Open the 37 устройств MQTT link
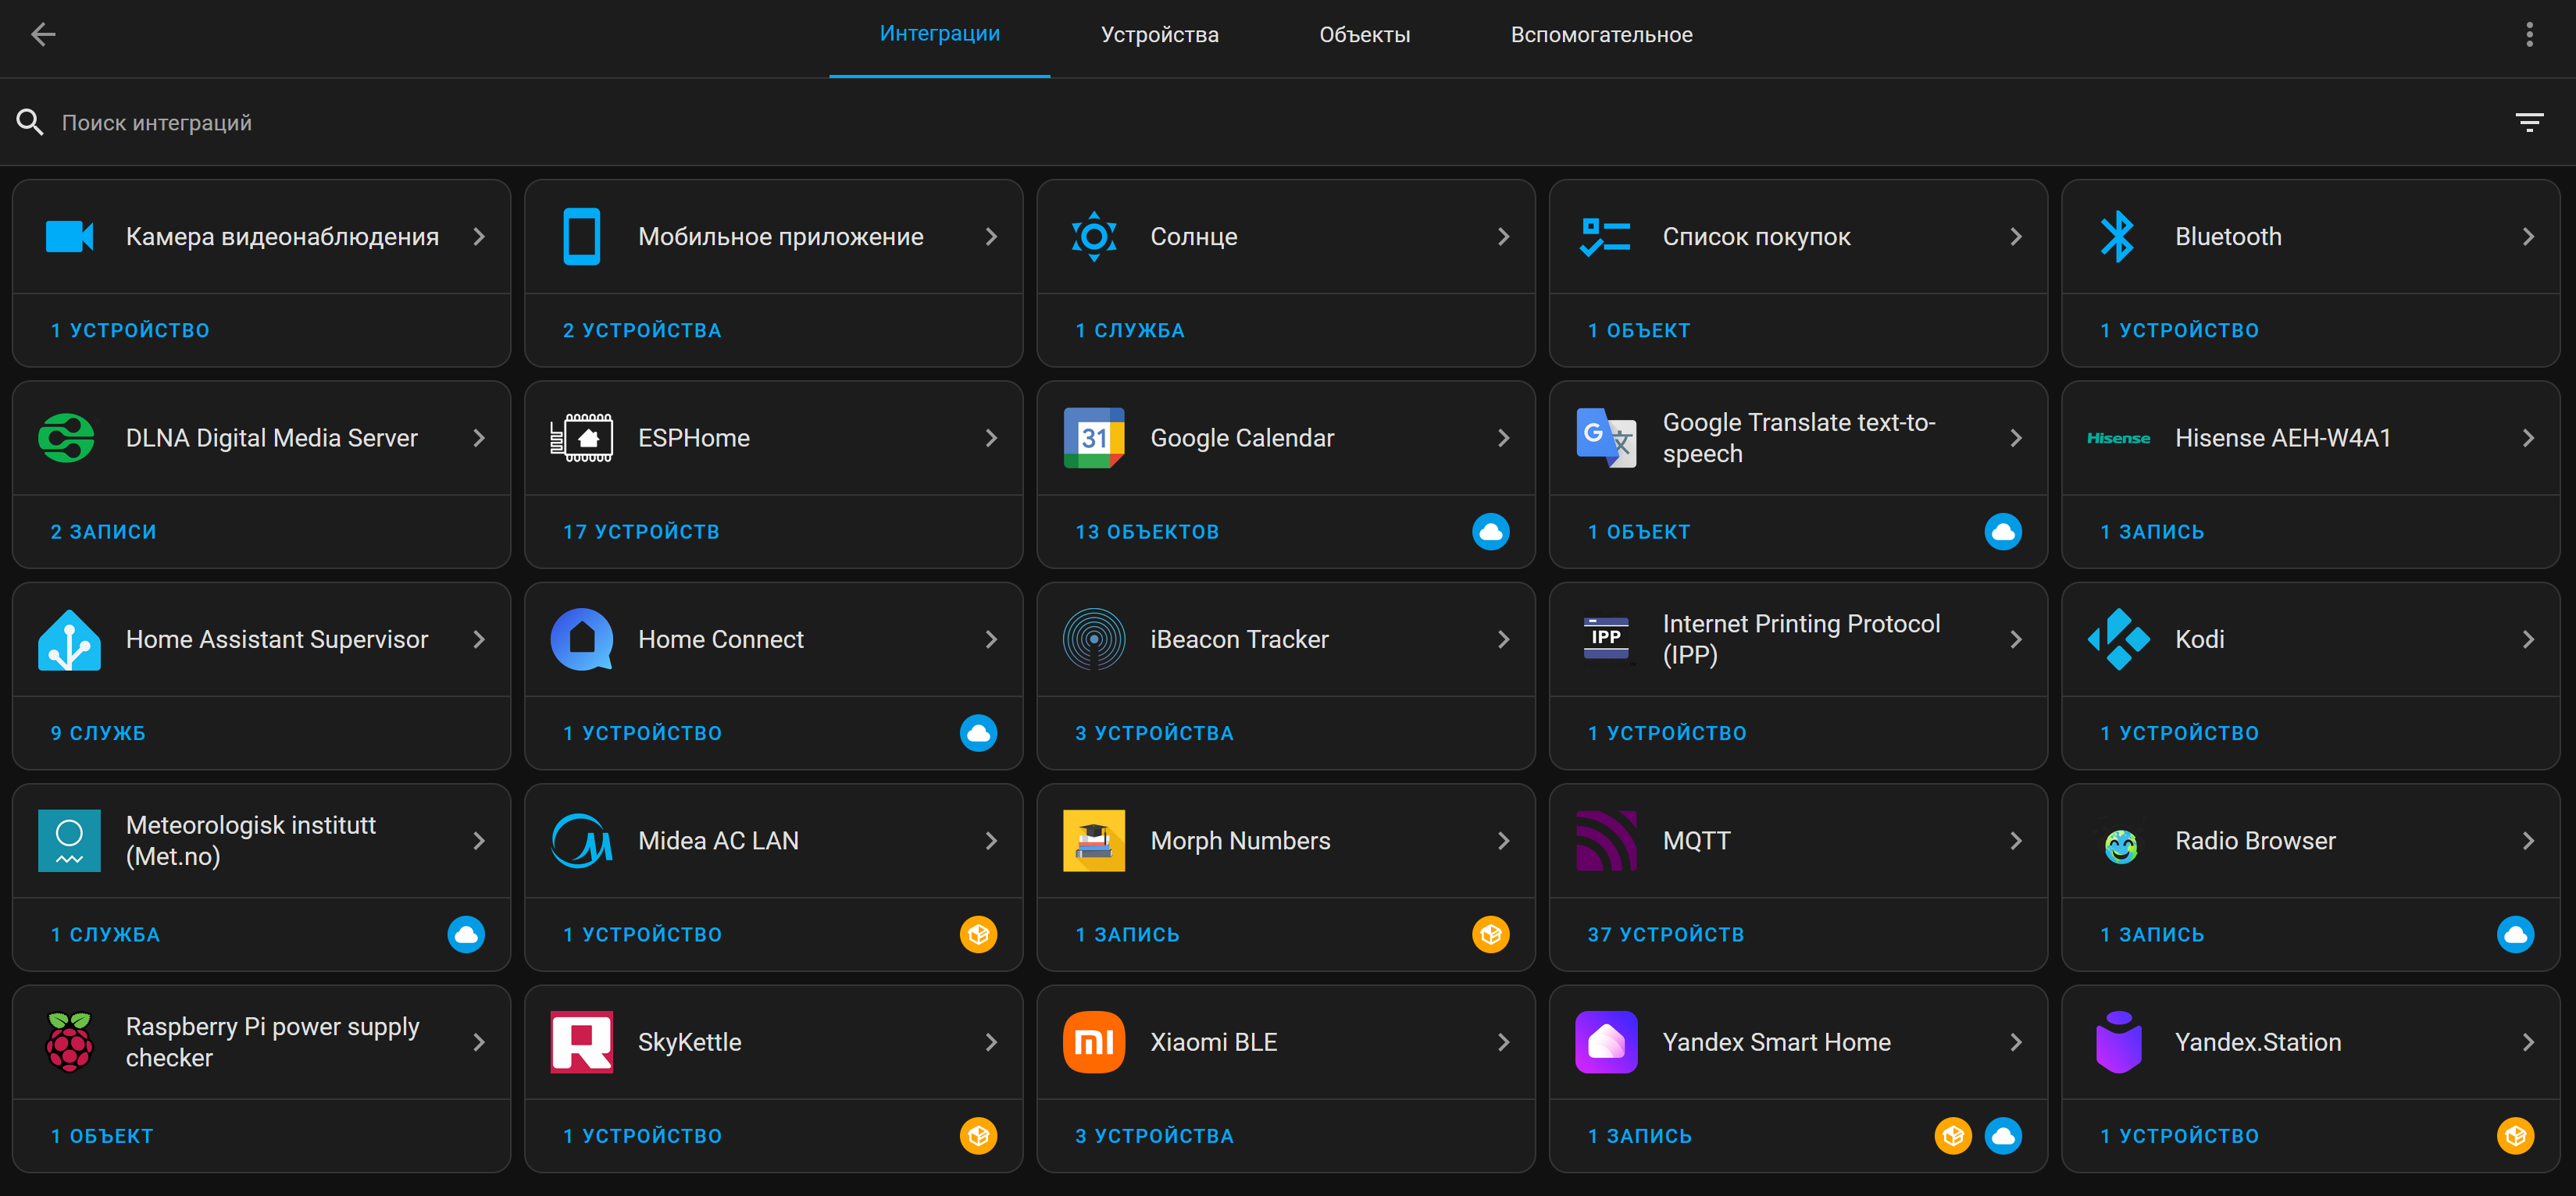This screenshot has width=2576, height=1196. (1665, 934)
